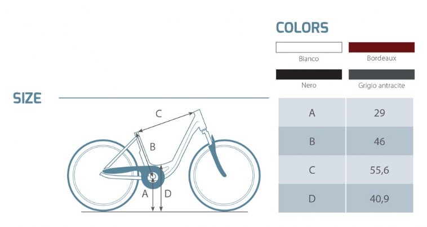Select the Bianco white color swatch
The width and height of the screenshot is (427, 227).
coord(309,47)
